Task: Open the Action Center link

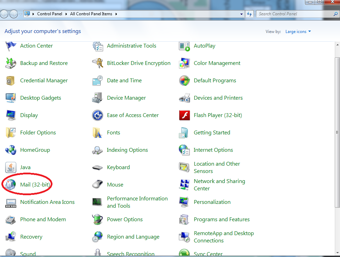Action: point(36,46)
